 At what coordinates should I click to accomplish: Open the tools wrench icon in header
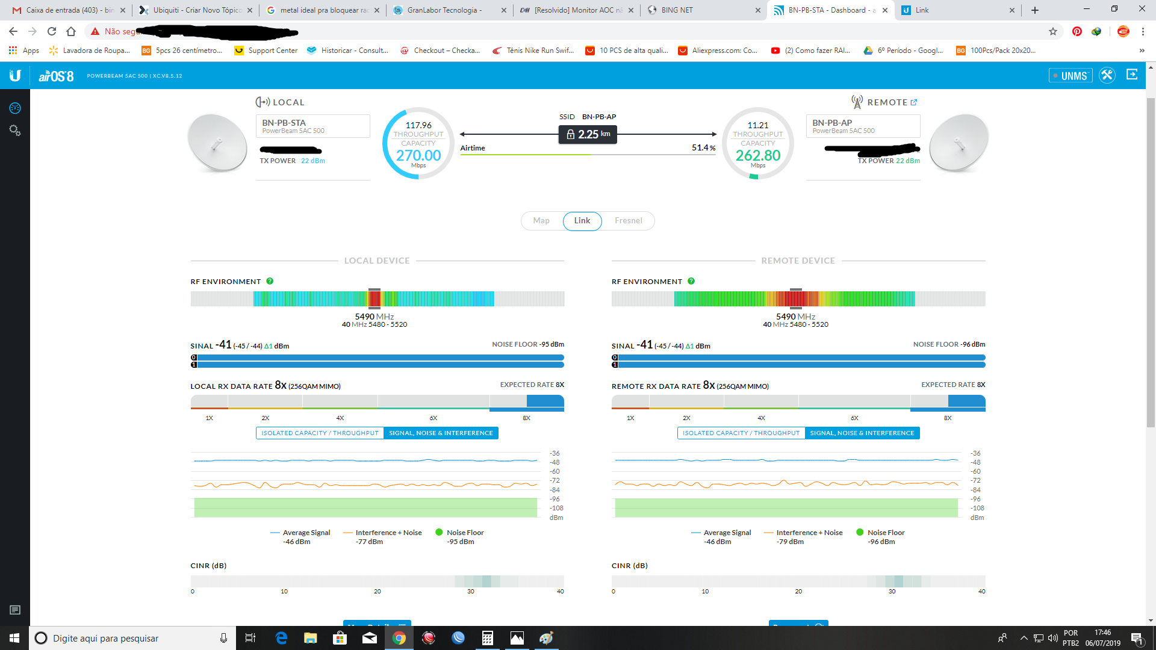pos(1107,76)
